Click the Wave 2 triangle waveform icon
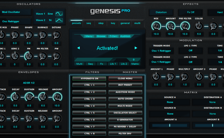The width and height of the screenshot is (224, 138). click(x=59, y=20)
